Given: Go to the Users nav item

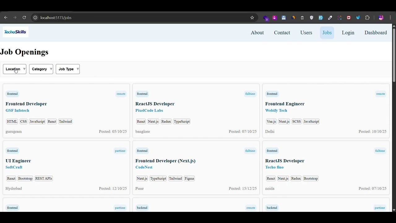Looking at the screenshot, I should 306,33.
